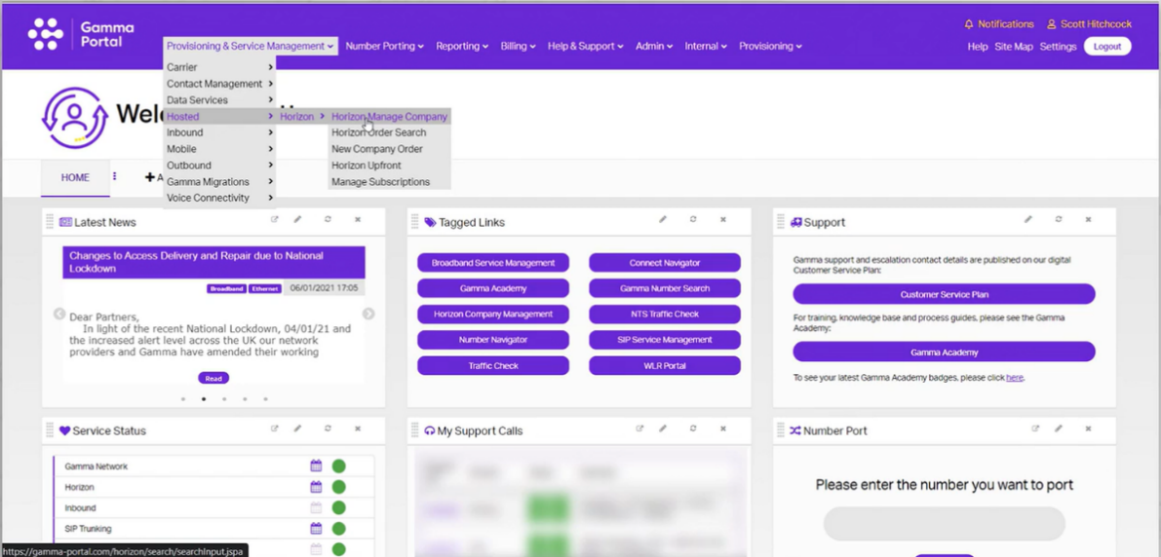Refresh the Service Status widget
The height and width of the screenshot is (557, 1161).
(x=328, y=428)
